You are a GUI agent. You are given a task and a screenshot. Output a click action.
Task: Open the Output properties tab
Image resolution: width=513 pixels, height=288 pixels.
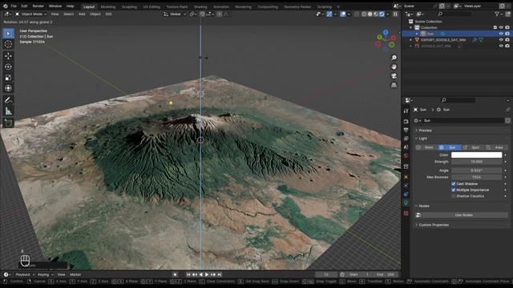point(406,130)
